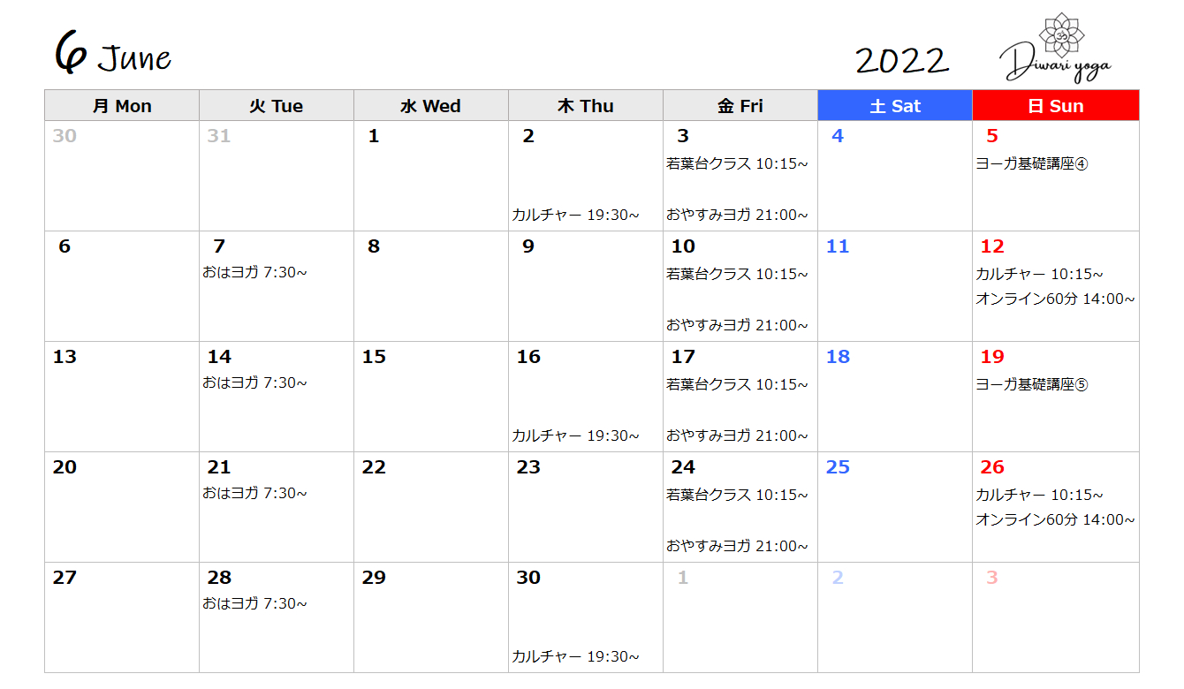Viewport: 1184px width, 689px height.
Task: Click the Diwari yoga lotus logo
Action: tap(1056, 48)
